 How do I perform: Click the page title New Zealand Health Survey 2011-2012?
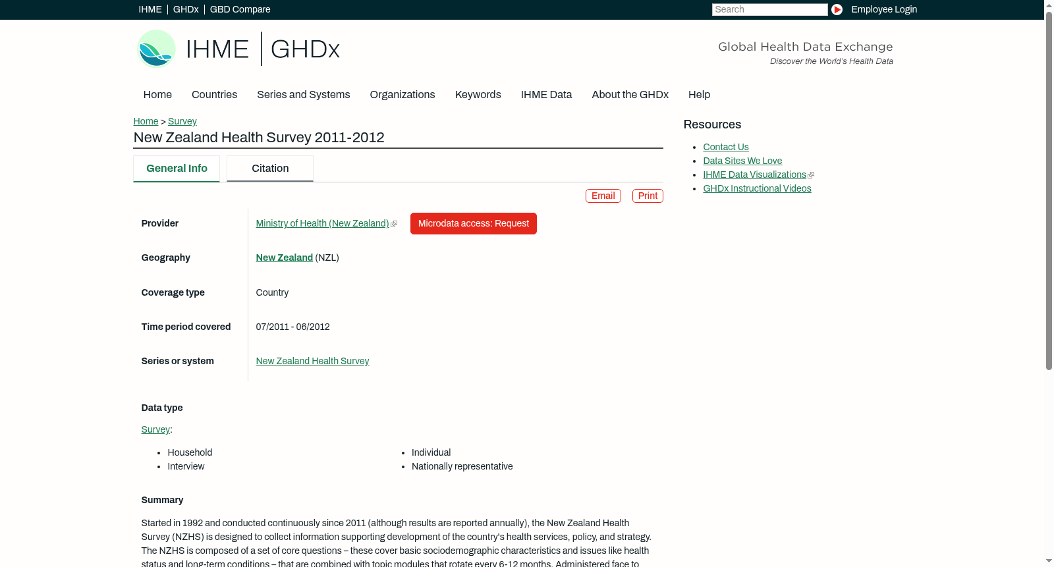259,138
